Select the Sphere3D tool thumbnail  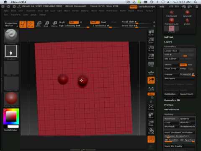coord(187,13)
